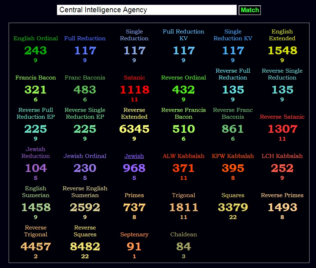
Task: Select the Reverse Extended cipher label
Action: pyautogui.click(x=134, y=113)
